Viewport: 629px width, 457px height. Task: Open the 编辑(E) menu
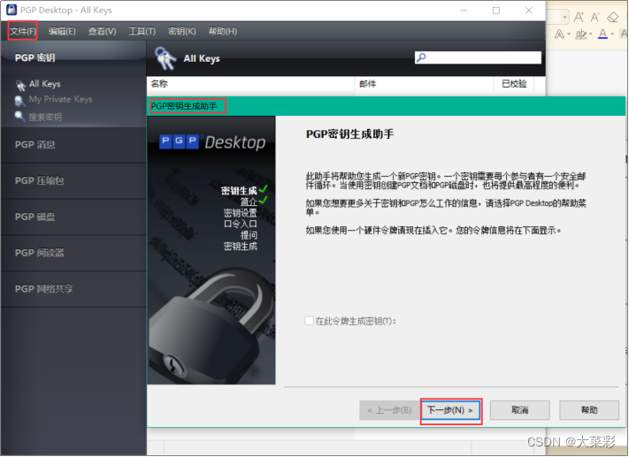(62, 31)
